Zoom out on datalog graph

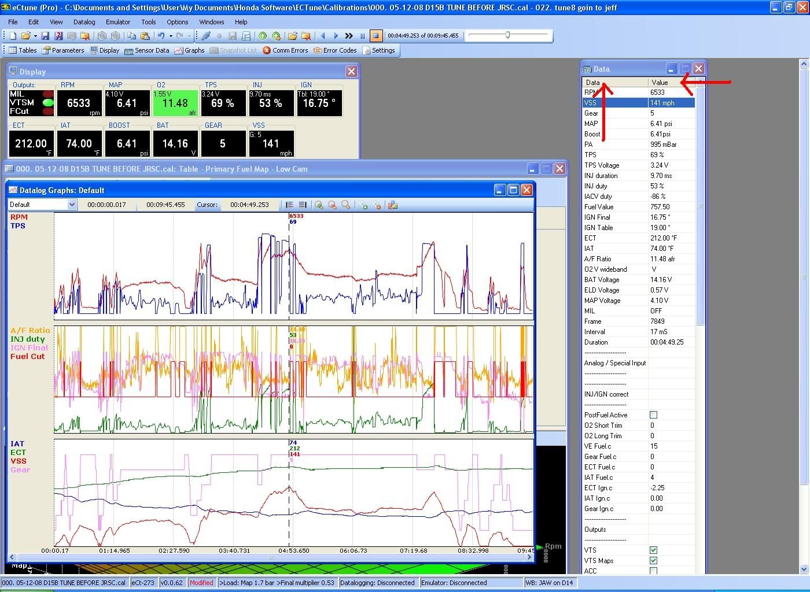[332, 205]
